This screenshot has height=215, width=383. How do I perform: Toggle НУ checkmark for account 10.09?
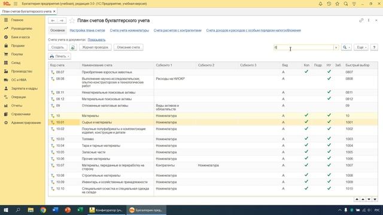329,182
